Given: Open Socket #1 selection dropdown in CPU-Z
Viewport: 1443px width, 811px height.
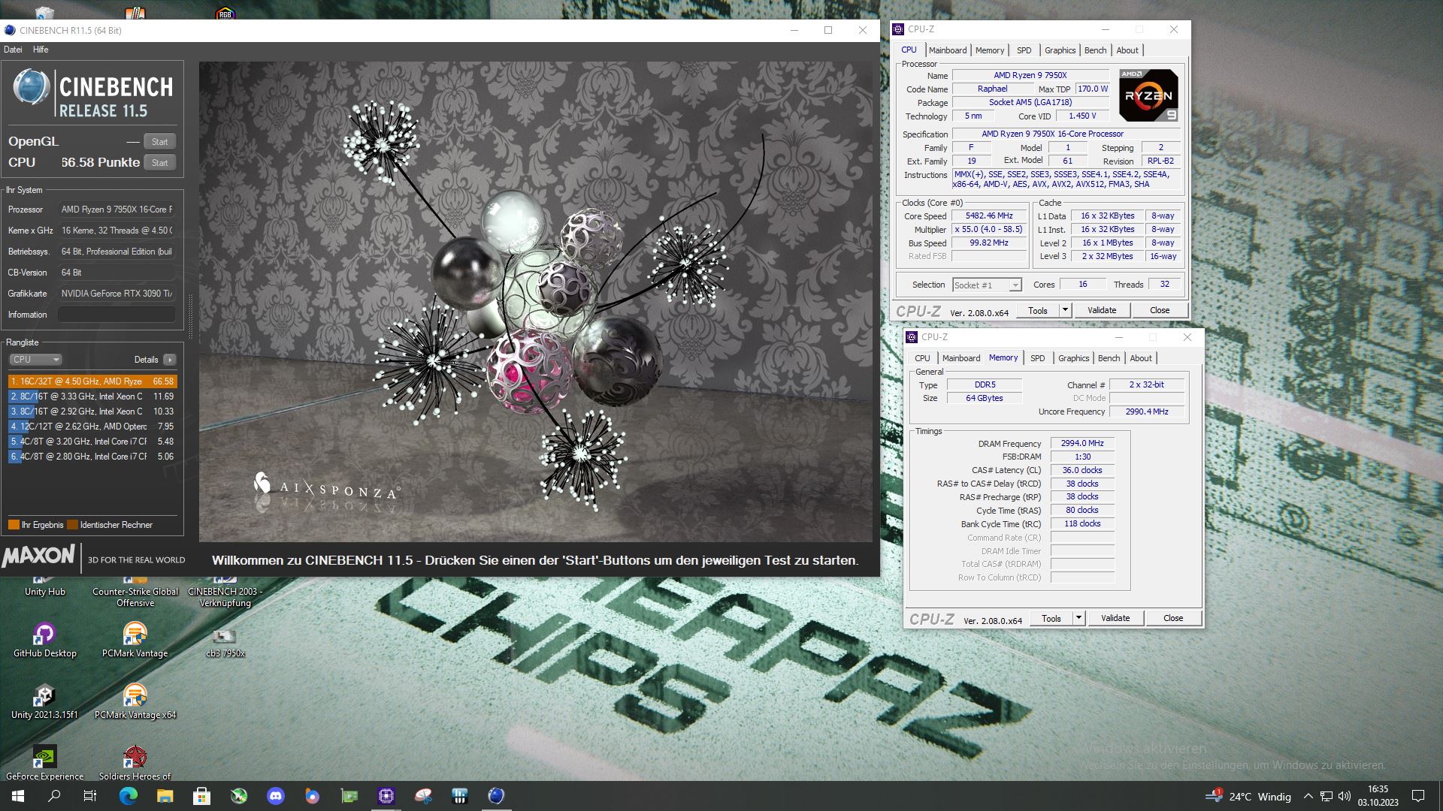Looking at the screenshot, I should tap(987, 285).
